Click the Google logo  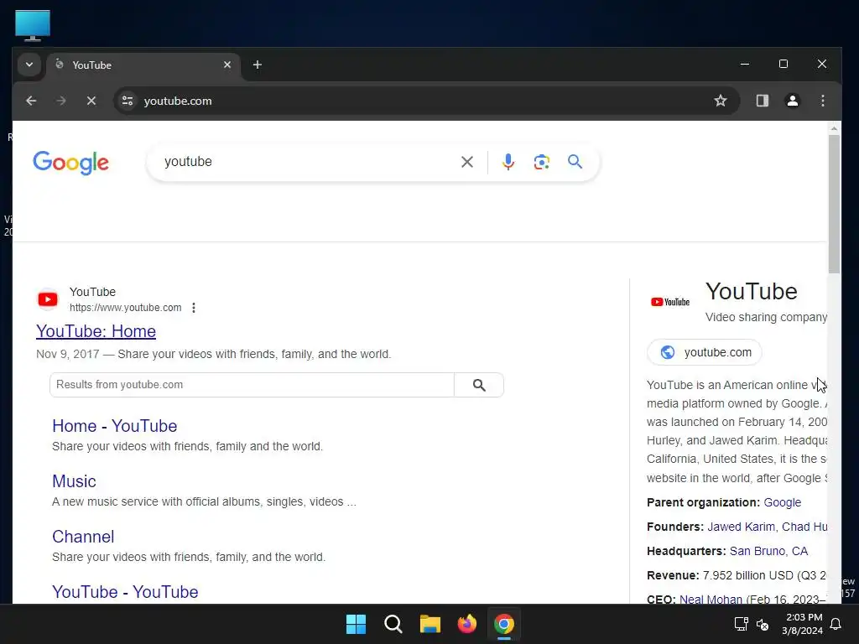[x=70, y=163]
